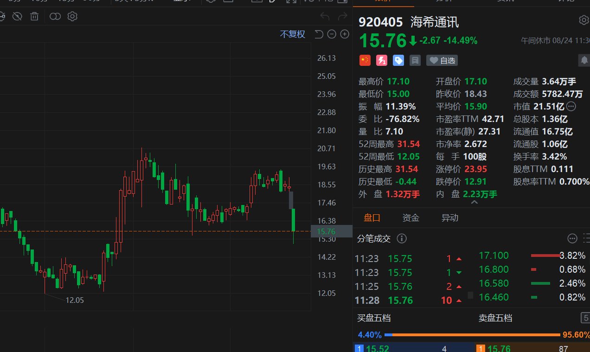Click the 卖盘五档 header
Image resolution: width=590 pixels, height=352 pixels.
pyautogui.click(x=495, y=318)
